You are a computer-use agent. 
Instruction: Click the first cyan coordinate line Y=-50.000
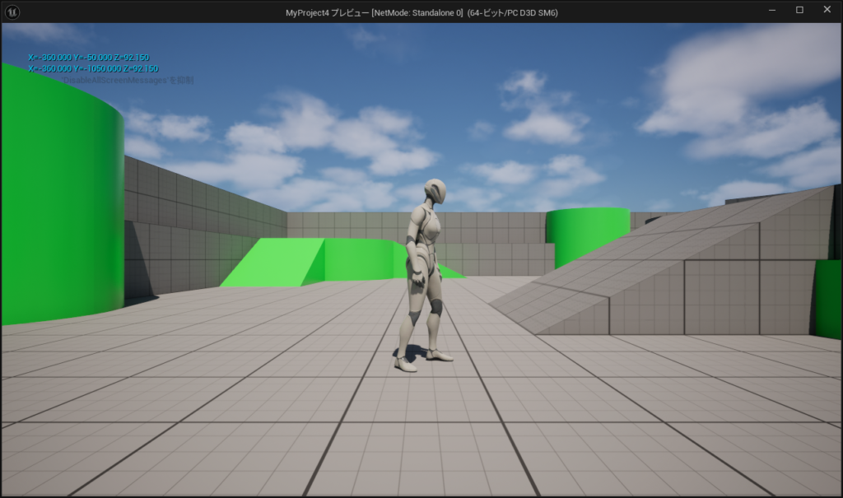pyautogui.click(x=88, y=58)
